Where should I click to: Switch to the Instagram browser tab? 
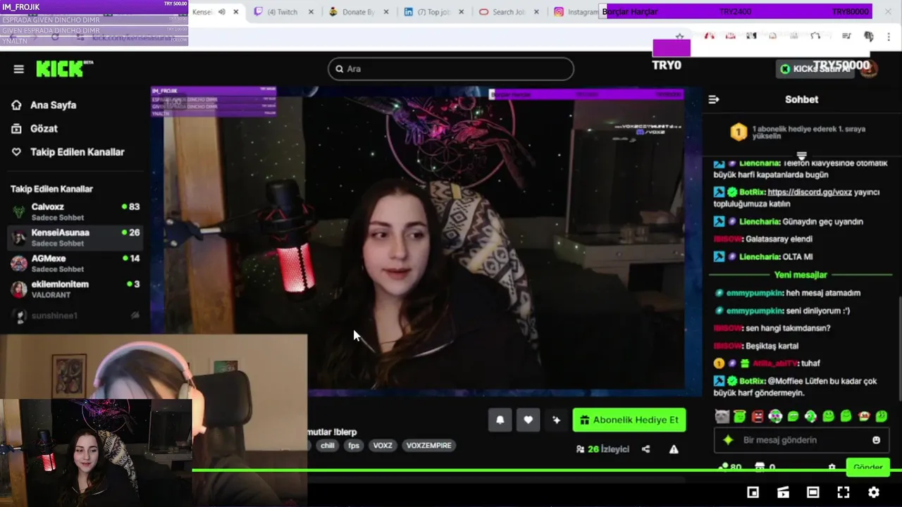coord(576,12)
